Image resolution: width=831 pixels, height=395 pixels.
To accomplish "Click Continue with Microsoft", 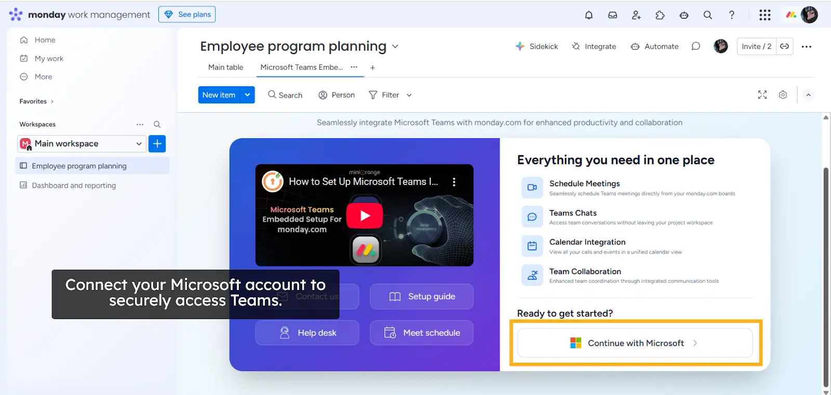I will point(635,343).
